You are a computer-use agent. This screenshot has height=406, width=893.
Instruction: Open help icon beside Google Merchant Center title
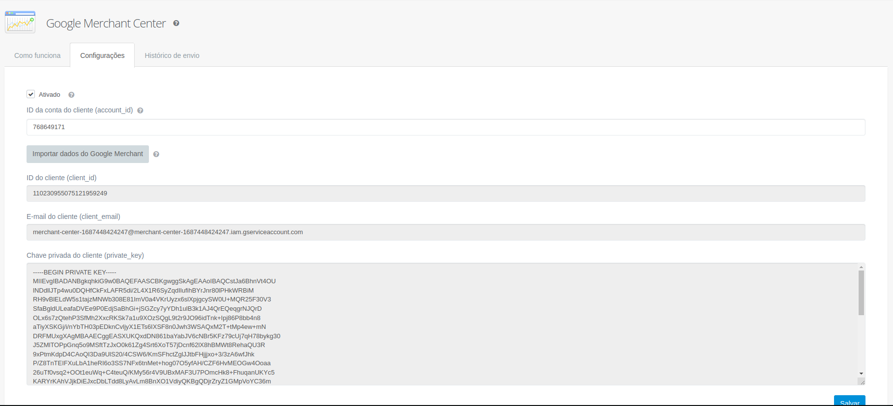click(176, 23)
